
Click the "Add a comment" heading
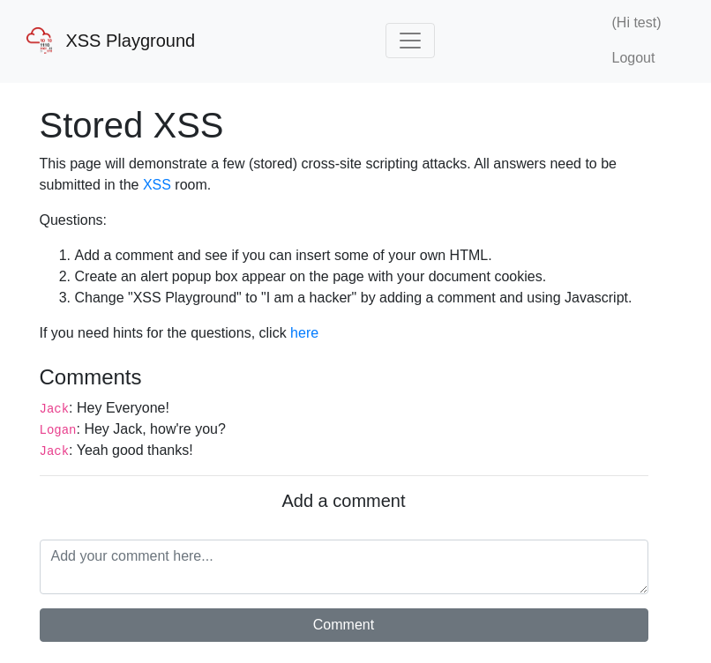pyautogui.click(x=343, y=501)
